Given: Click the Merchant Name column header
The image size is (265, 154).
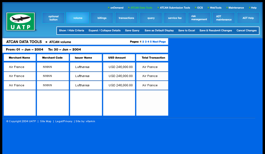Looking at the screenshot, I should pos(19,58).
